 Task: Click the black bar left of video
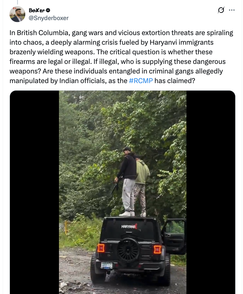click(x=34, y=192)
